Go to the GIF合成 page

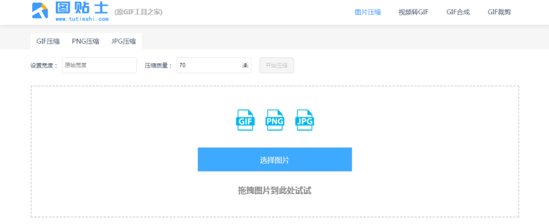(458, 12)
